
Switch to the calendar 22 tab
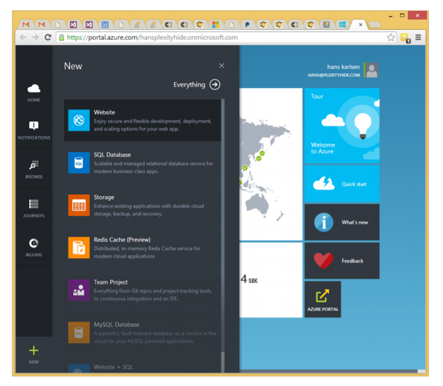point(105,25)
